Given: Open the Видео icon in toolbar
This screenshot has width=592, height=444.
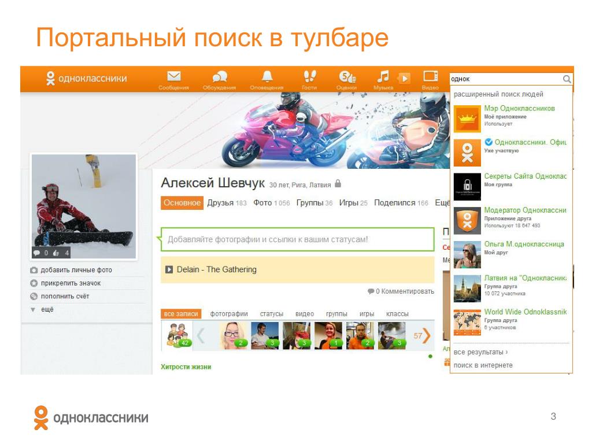Looking at the screenshot, I should coord(430,76).
